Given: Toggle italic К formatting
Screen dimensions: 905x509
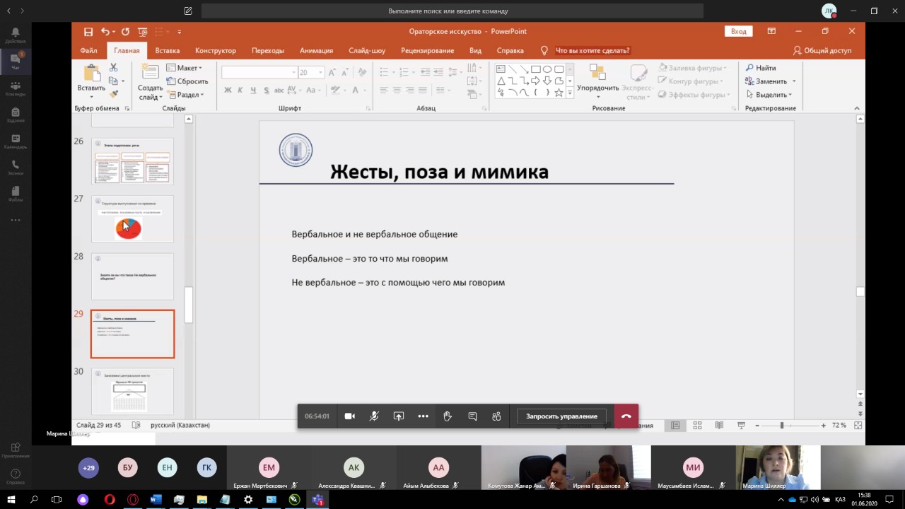Looking at the screenshot, I should (x=240, y=90).
